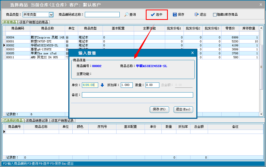Click the 查询 magnifier search icon
266x167 pixels.
[x=127, y=15]
